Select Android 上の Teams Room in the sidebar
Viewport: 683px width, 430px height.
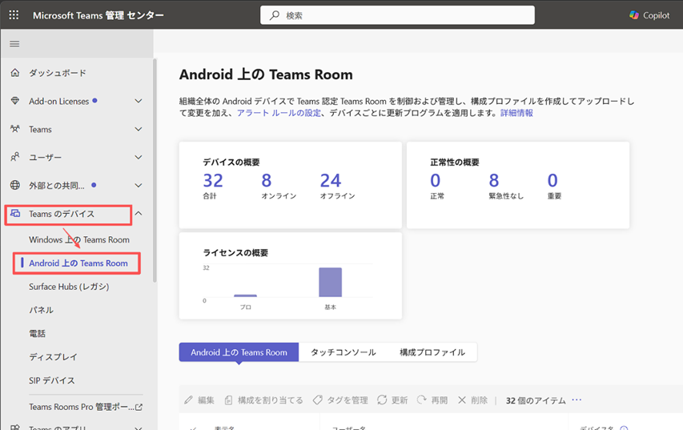point(78,263)
